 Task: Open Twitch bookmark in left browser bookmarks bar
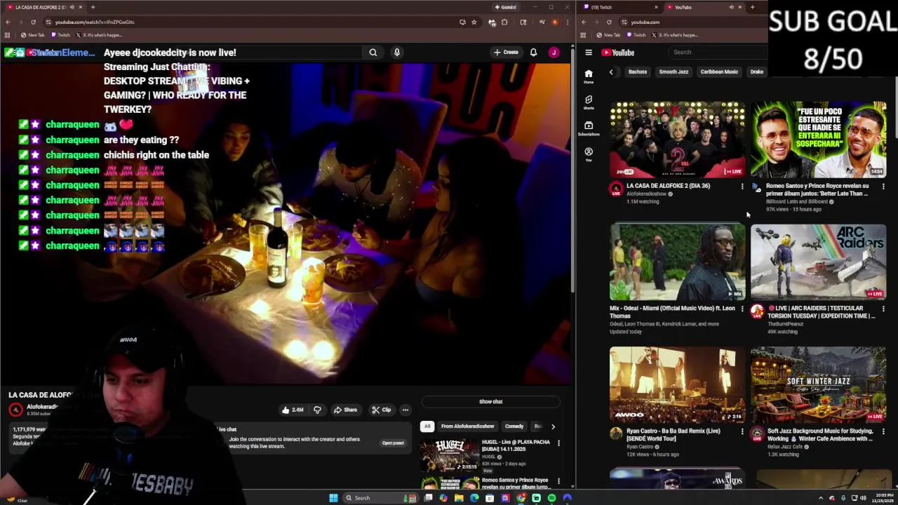(60, 35)
